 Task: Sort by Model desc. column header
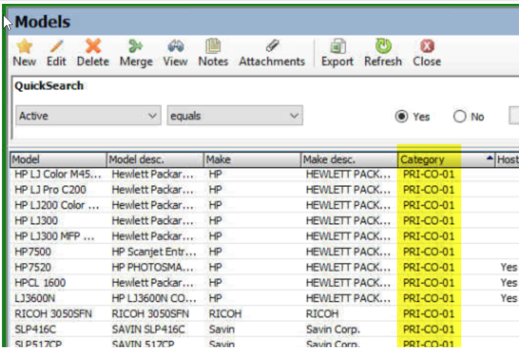tap(155, 160)
